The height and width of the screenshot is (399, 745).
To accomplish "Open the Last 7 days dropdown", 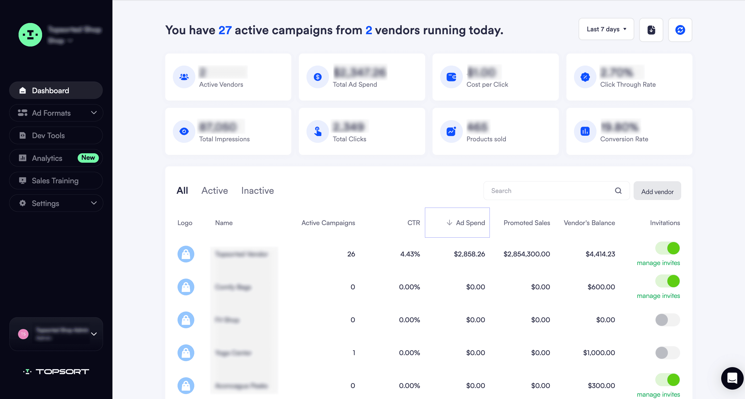I will click(x=606, y=29).
